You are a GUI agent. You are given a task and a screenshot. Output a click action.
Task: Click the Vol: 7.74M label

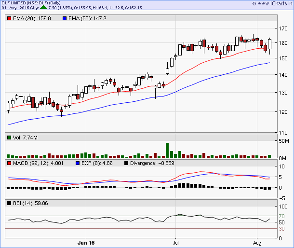click(x=25, y=138)
